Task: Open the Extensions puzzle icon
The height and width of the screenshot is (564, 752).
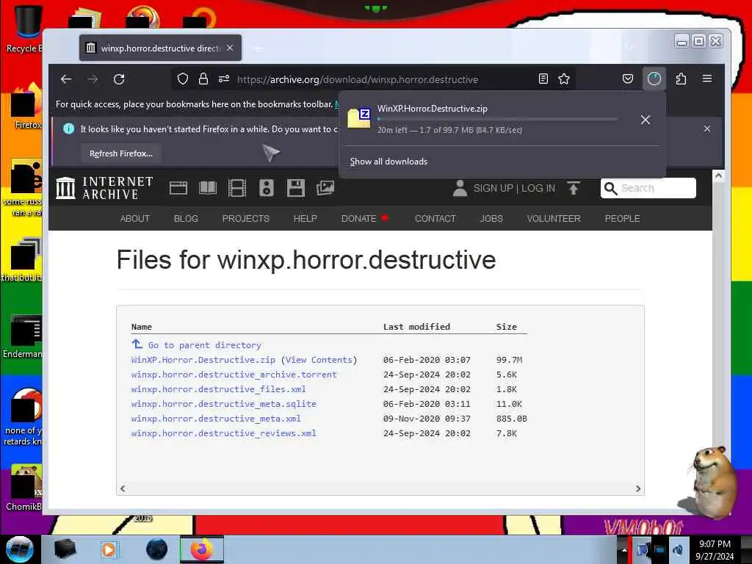Action: pos(681,79)
